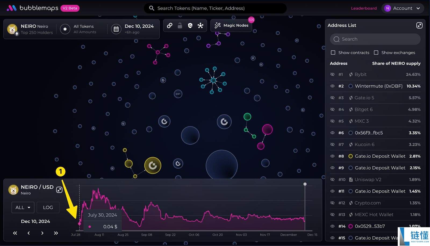Toggle visibility of #6 0x56f9...fbc5

click(332, 133)
